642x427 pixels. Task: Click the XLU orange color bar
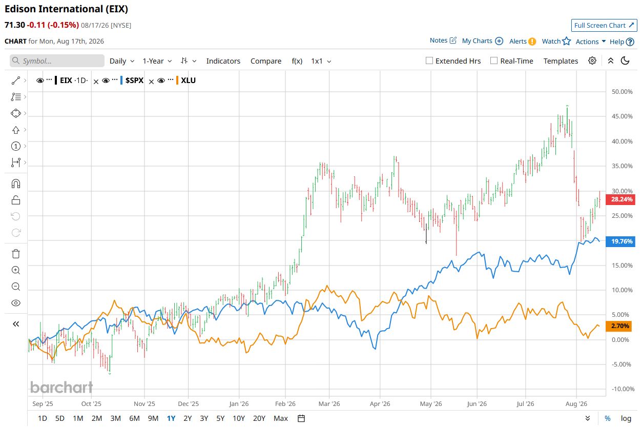[177, 80]
